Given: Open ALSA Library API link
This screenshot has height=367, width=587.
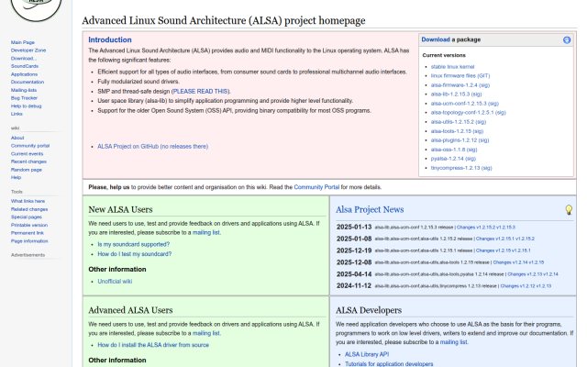Looking at the screenshot, I should [367, 354].
